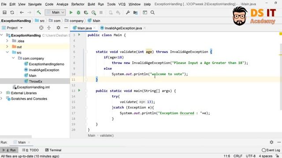This screenshot has width=282, height=158.
Task: Hide the Run panel with minus icon
Action: point(279,142)
